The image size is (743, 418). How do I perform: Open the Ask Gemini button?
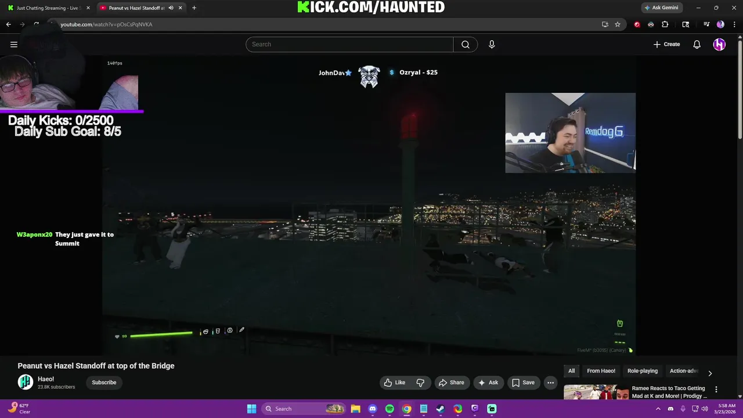pos(661,8)
